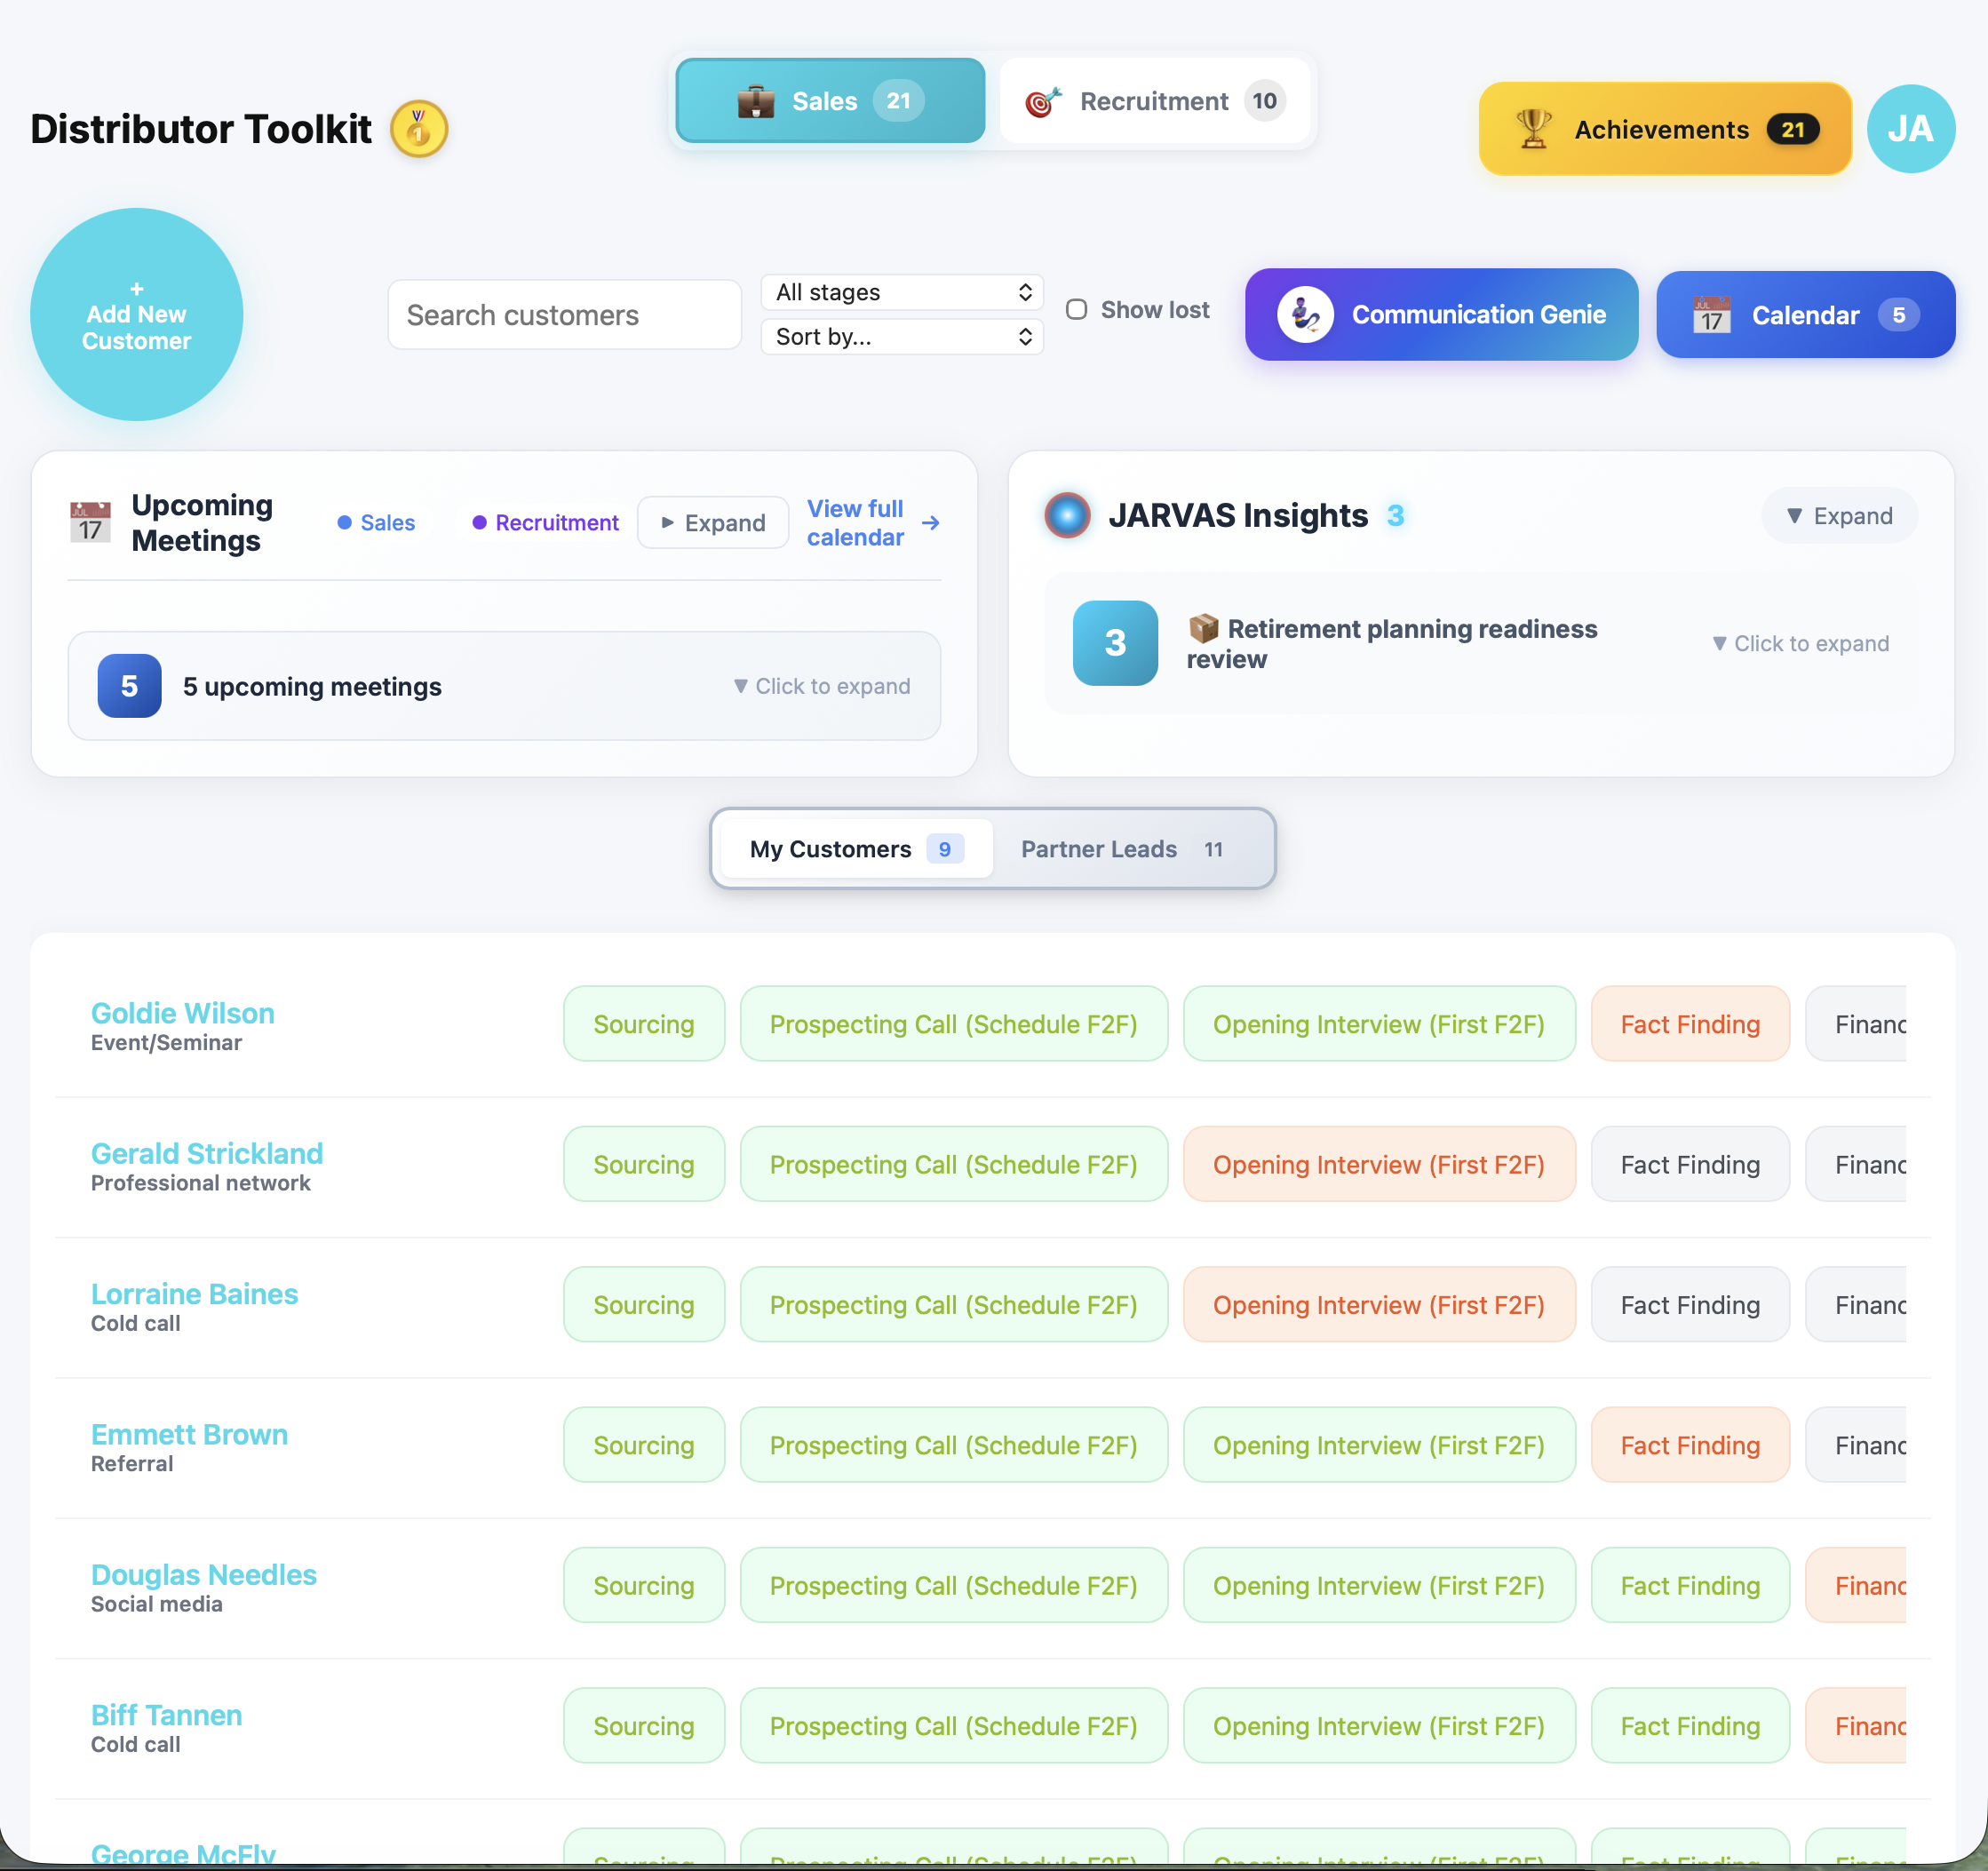Screen dimensions: 1988x1871
Task: Click the calendar icon in Calendar button
Action: coord(1711,315)
